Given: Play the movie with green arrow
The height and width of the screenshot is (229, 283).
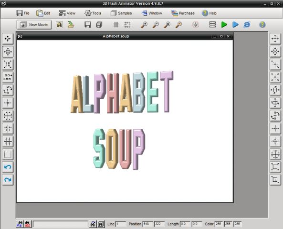Looking at the screenshot, I should click(x=224, y=24).
